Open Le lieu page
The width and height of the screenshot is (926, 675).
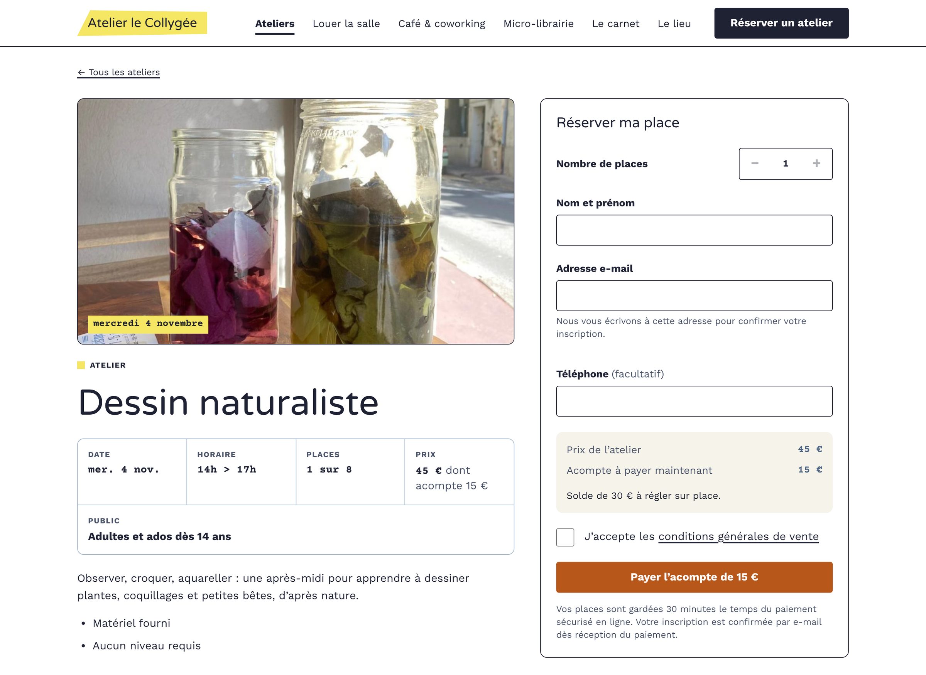click(x=674, y=24)
